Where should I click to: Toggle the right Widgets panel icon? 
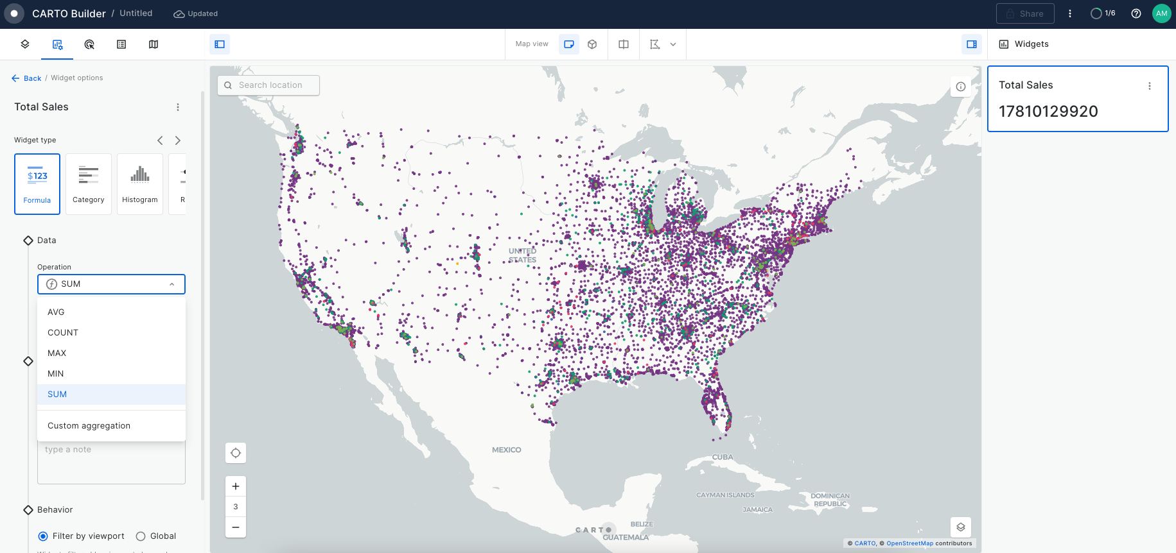pos(972,44)
